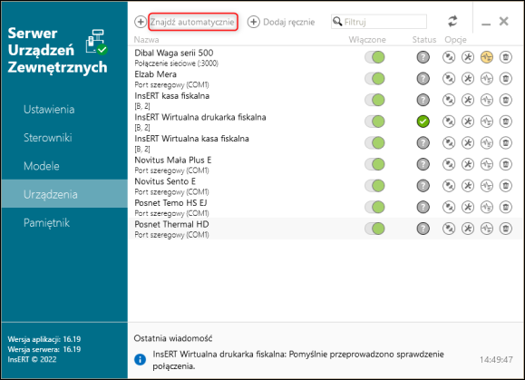Turn off the Novitus Sento E toggle

(x=374, y=186)
